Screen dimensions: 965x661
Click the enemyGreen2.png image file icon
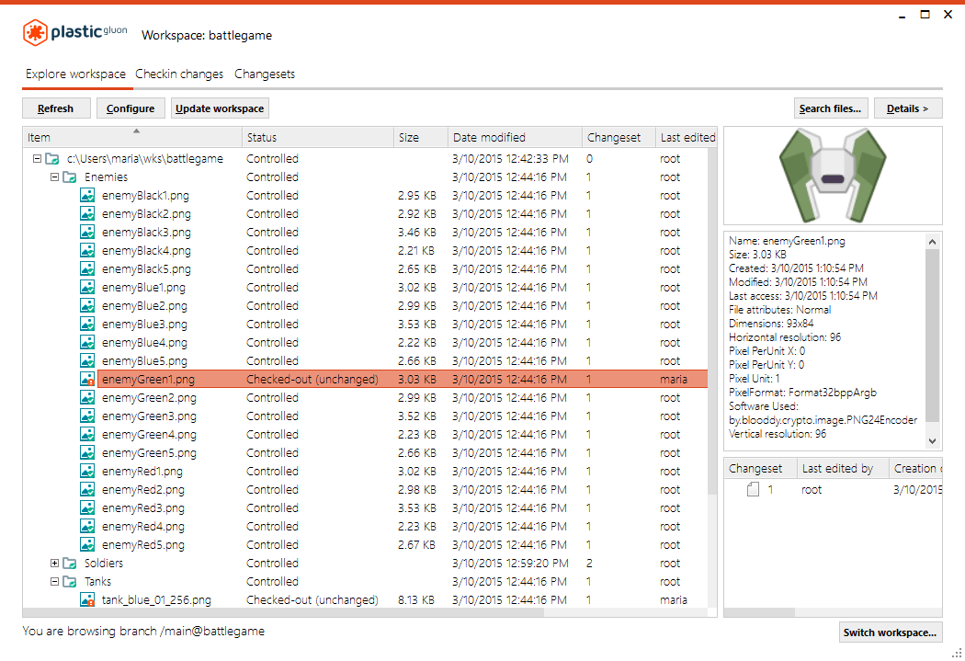87,397
